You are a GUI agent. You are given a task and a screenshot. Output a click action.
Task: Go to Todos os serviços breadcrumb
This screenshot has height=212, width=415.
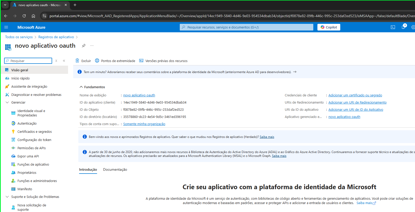(x=19, y=37)
